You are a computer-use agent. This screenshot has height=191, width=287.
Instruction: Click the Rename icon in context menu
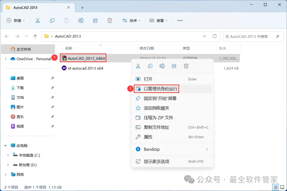pyautogui.click(x=162, y=66)
